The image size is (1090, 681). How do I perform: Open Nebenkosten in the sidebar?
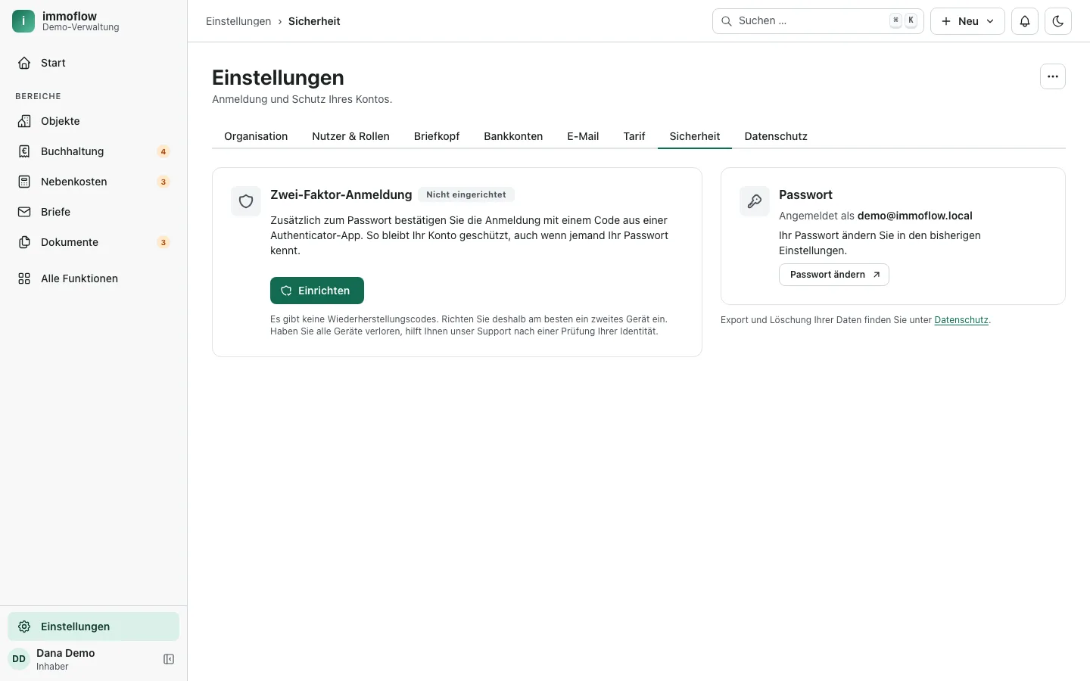[93, 182]
